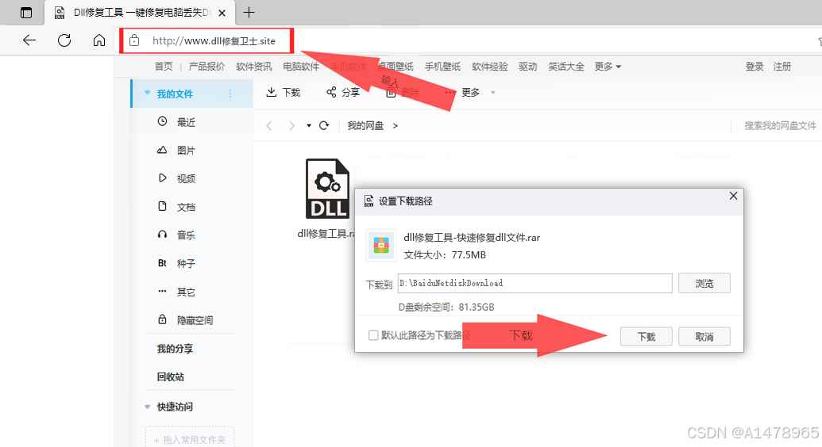This screenshot has height=447, width=822.
Task: Click the download path input field
Action: (534, 283)
